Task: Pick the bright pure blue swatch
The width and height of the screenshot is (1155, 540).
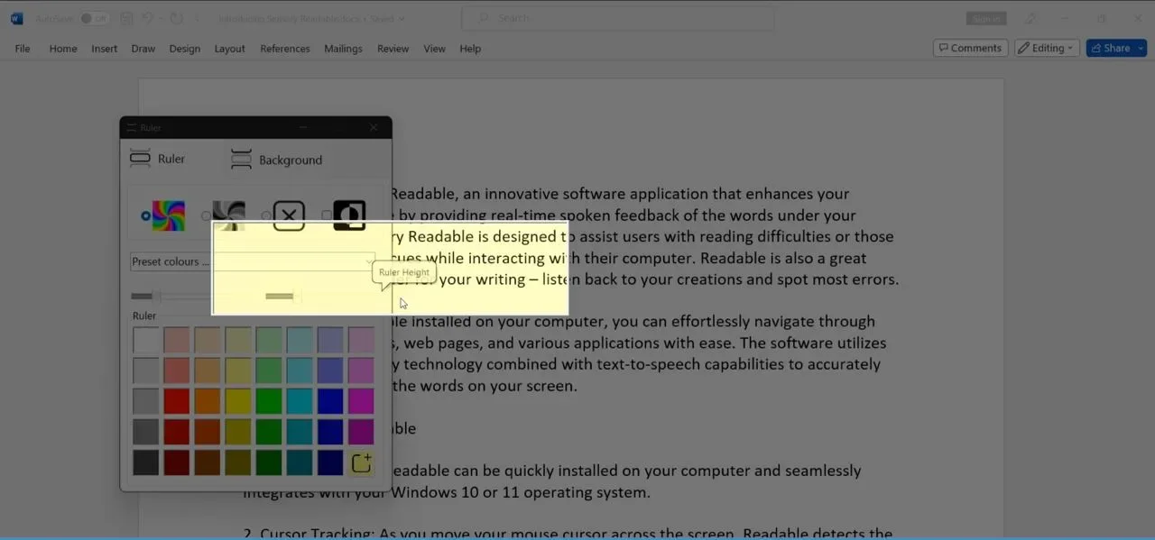Action: (x=330, y=401)
